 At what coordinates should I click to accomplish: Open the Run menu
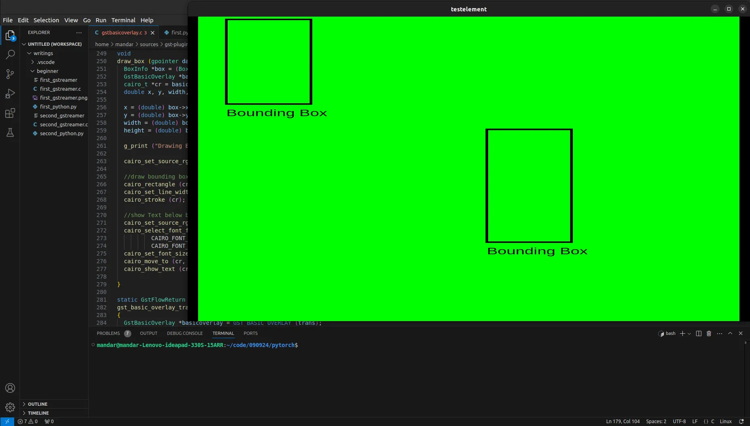pyautogui.click(x=101, y=20)
